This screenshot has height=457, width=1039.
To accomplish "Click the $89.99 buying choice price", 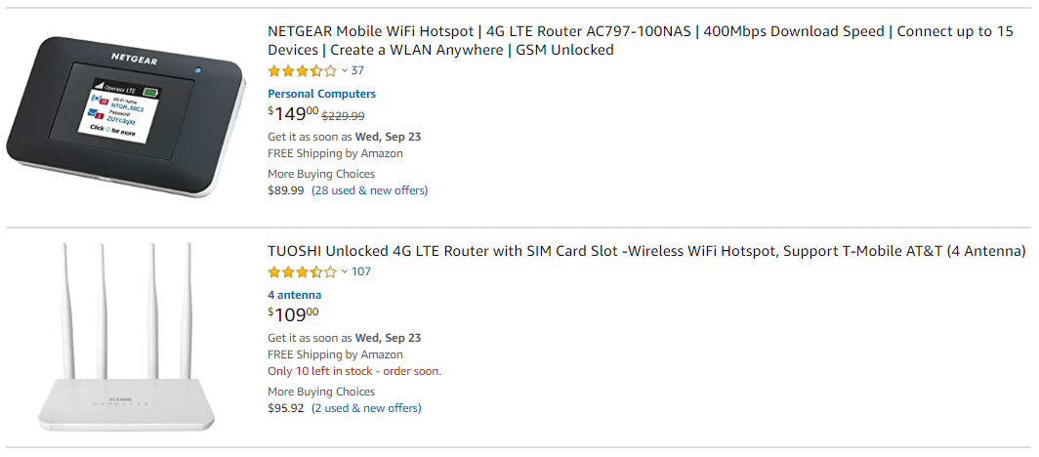I will [x=285, y=190].
